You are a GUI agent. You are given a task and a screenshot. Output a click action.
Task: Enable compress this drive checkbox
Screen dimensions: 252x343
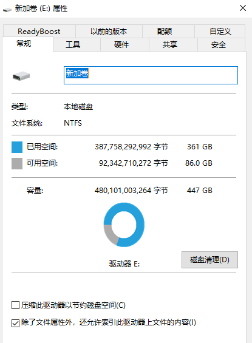[x=15, y=305]
